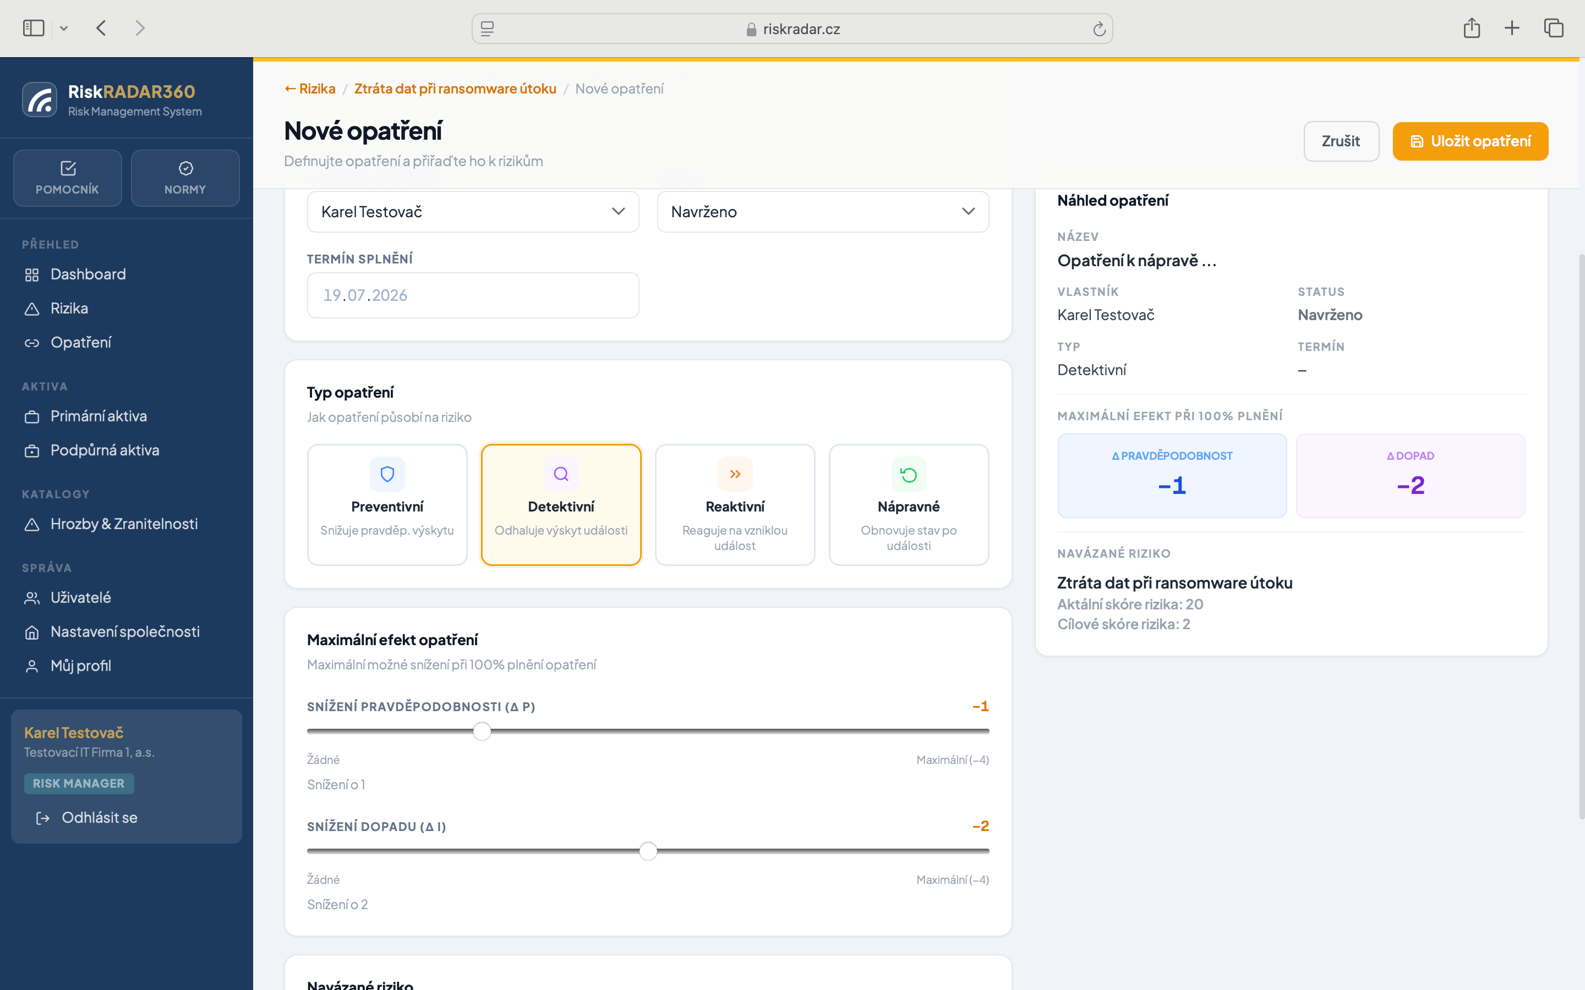Follow the ← Rizika breadcrumb link
This screenshot has height=990, width=1585.
coord(310,89)
